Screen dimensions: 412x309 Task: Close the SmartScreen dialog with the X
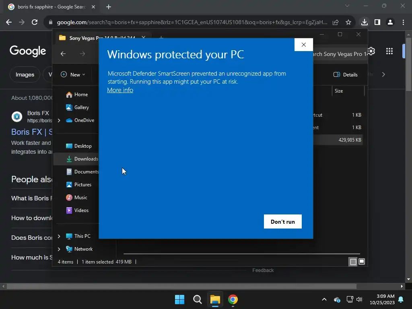point(303,45)
